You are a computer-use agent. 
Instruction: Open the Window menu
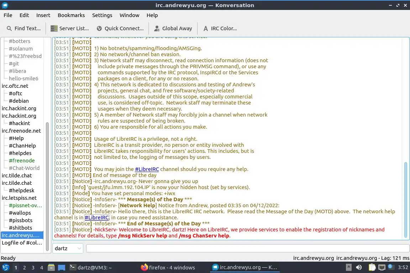(130, 15)
